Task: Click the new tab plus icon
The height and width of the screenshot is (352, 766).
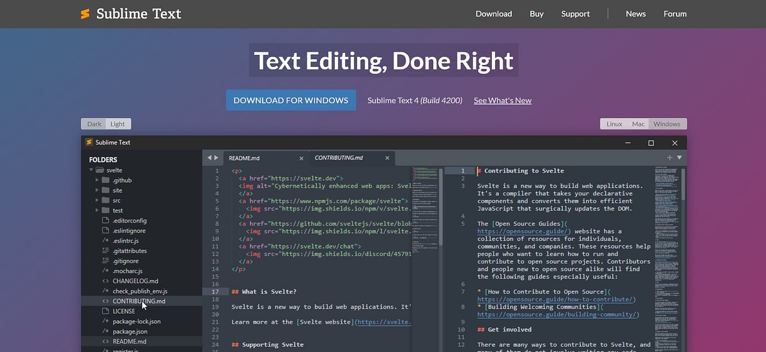Action: pyautogui.click(x=670, y=158)
